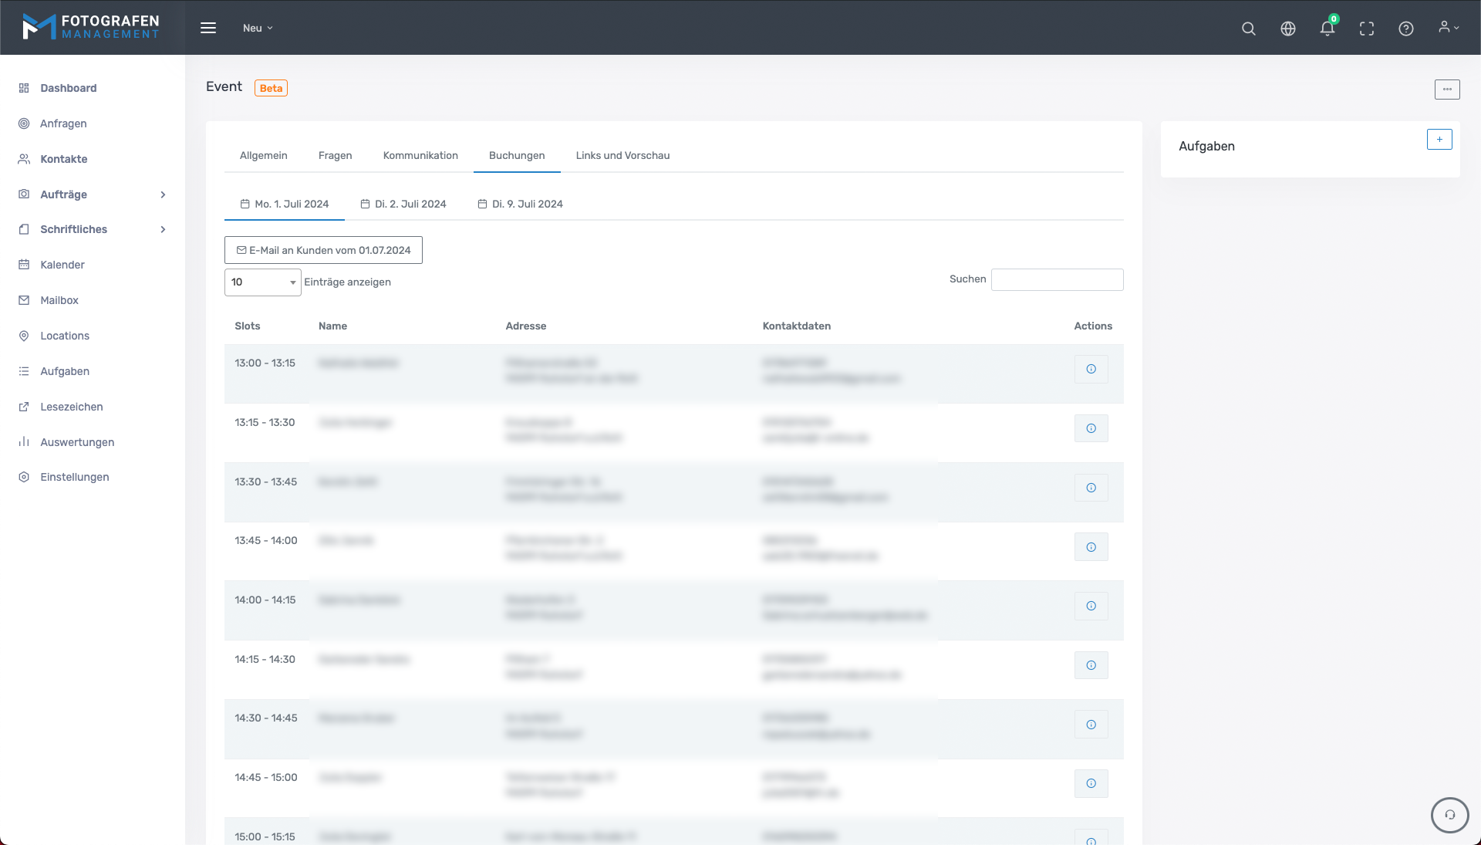Viewport: 1481px width, 845px height.
Task: Open Kalender in the sidebar
Action: 62,265
